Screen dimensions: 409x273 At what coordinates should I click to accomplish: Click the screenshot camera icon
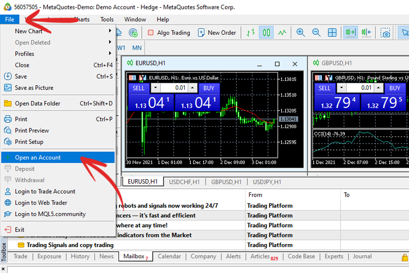coord(385,33)
